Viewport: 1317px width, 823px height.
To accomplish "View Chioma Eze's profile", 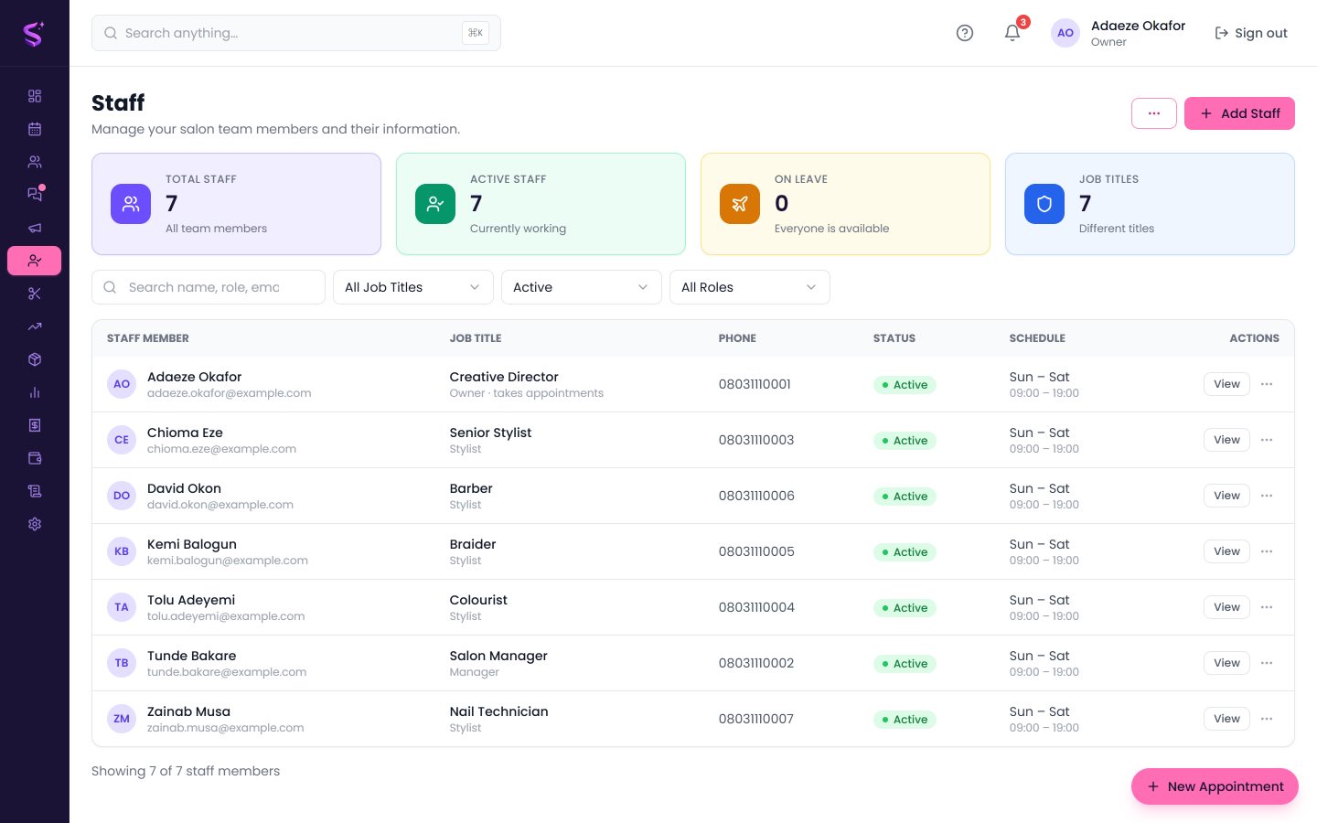I will [x=1226, y=440].
